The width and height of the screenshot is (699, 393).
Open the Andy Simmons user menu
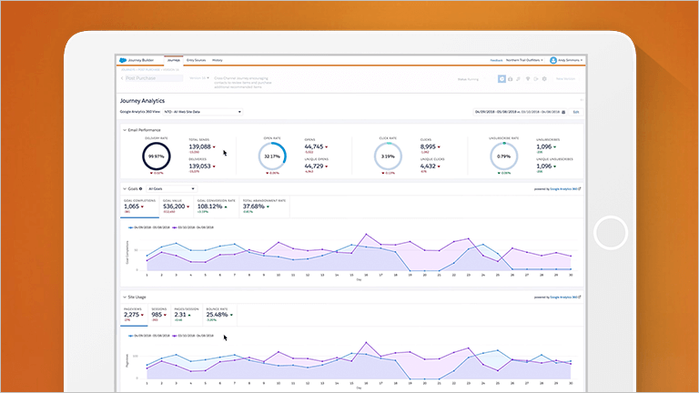570,60
